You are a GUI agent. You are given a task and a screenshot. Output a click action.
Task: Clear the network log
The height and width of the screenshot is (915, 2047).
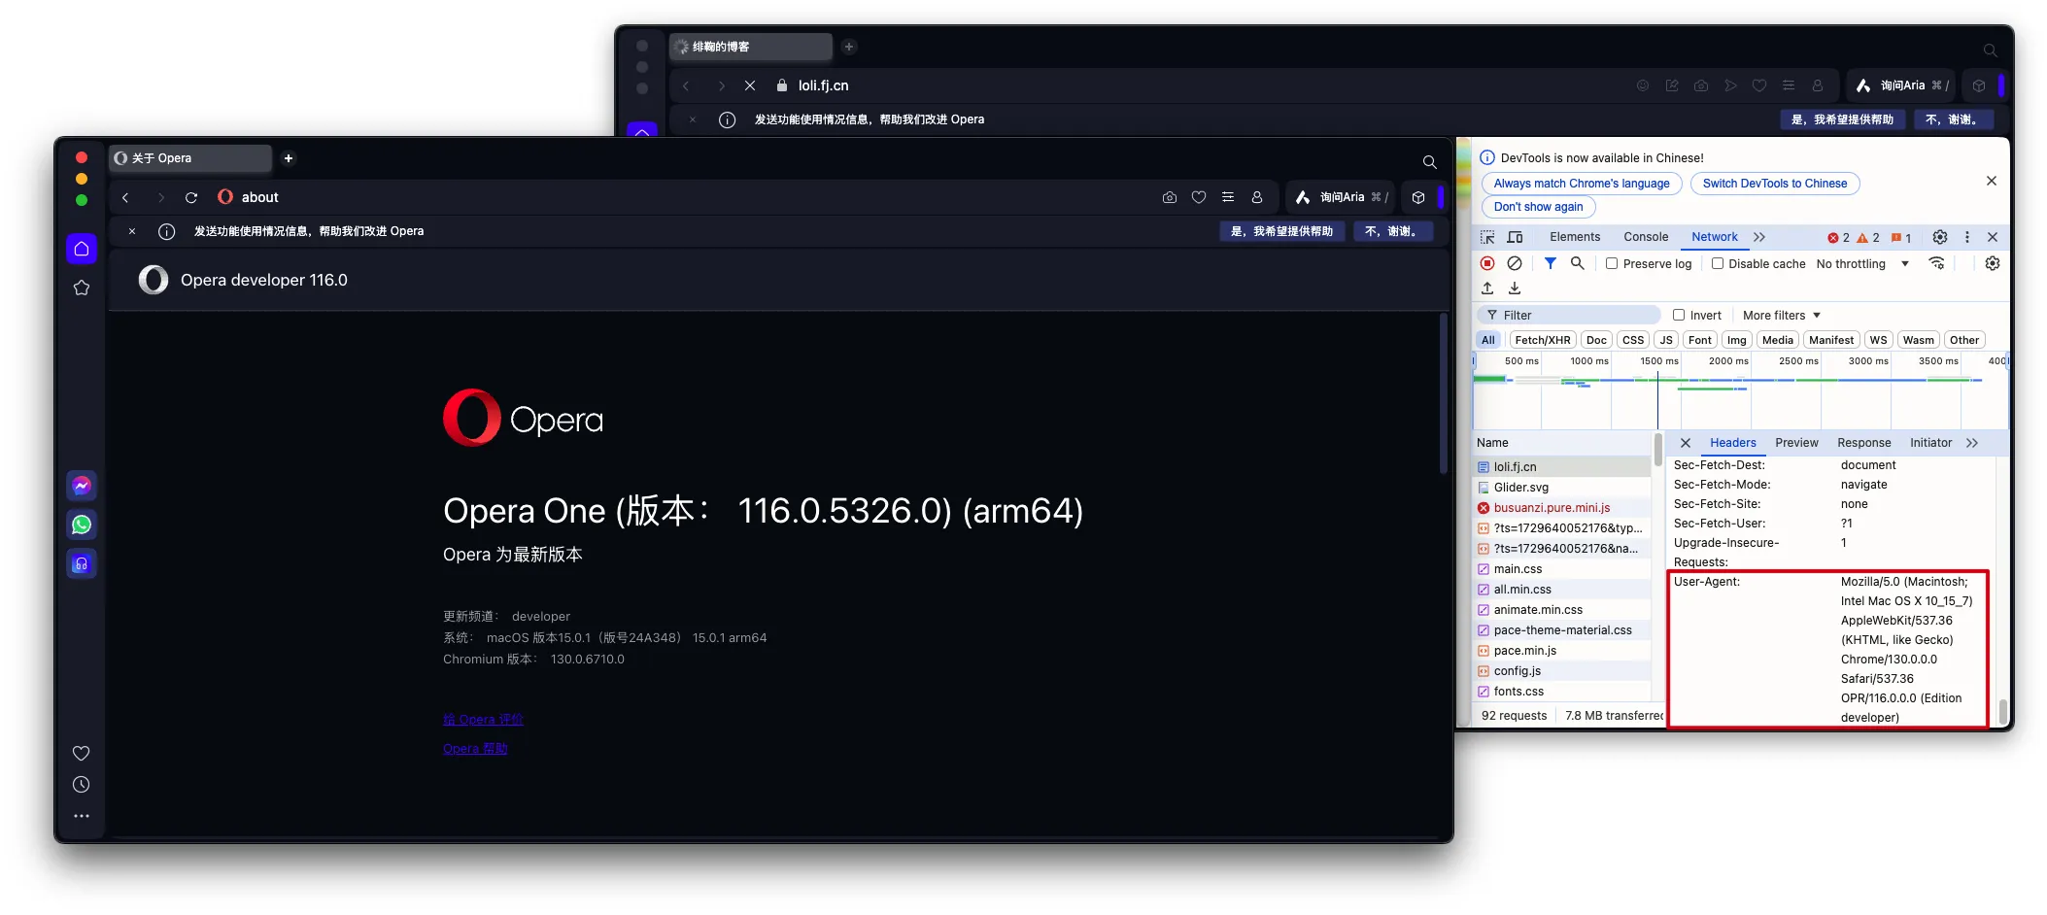(1515, 263)
